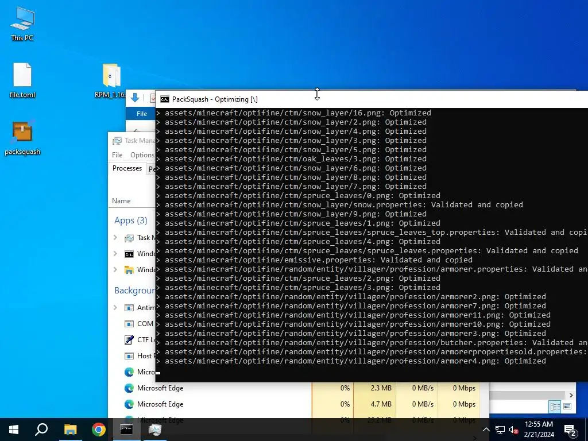Viewport: 588px width, 441px height.
Task: Select the file.toml desktop file
Action: [x=22, y=80]
